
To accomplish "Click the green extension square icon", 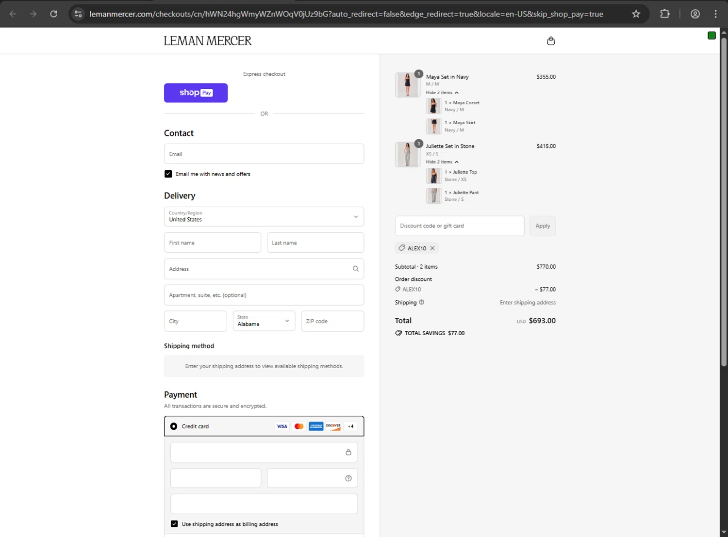I will click(x=711, y=35).
